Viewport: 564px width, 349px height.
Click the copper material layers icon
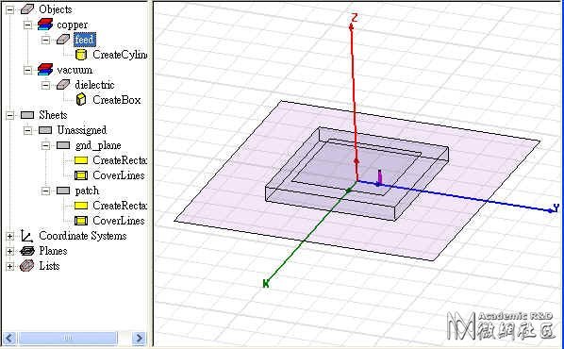[x=45, y=25]
